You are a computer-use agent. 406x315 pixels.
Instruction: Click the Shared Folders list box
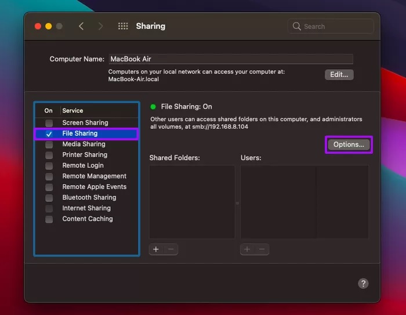point(192,202)
